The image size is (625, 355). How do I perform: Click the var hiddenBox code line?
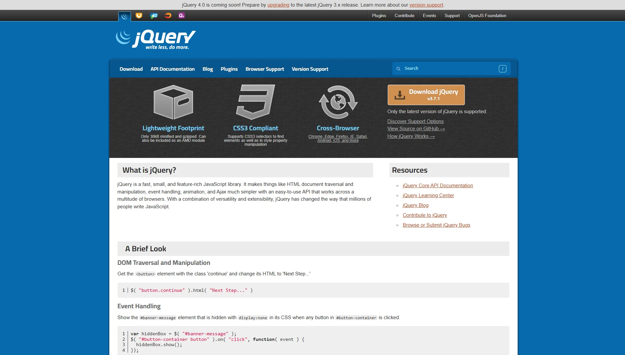coord(183,334)
